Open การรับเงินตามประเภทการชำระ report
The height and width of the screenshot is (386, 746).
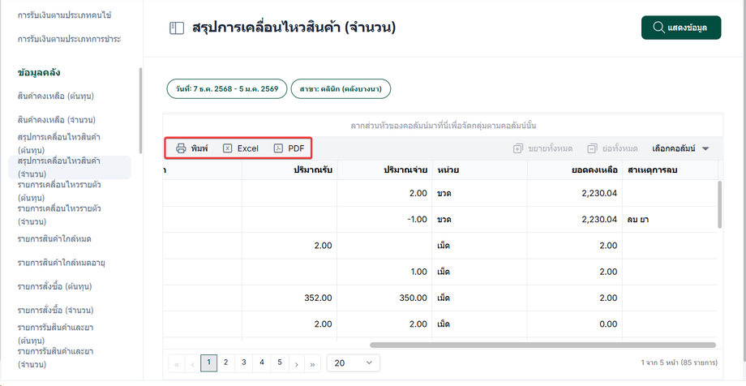pos(69,39)
